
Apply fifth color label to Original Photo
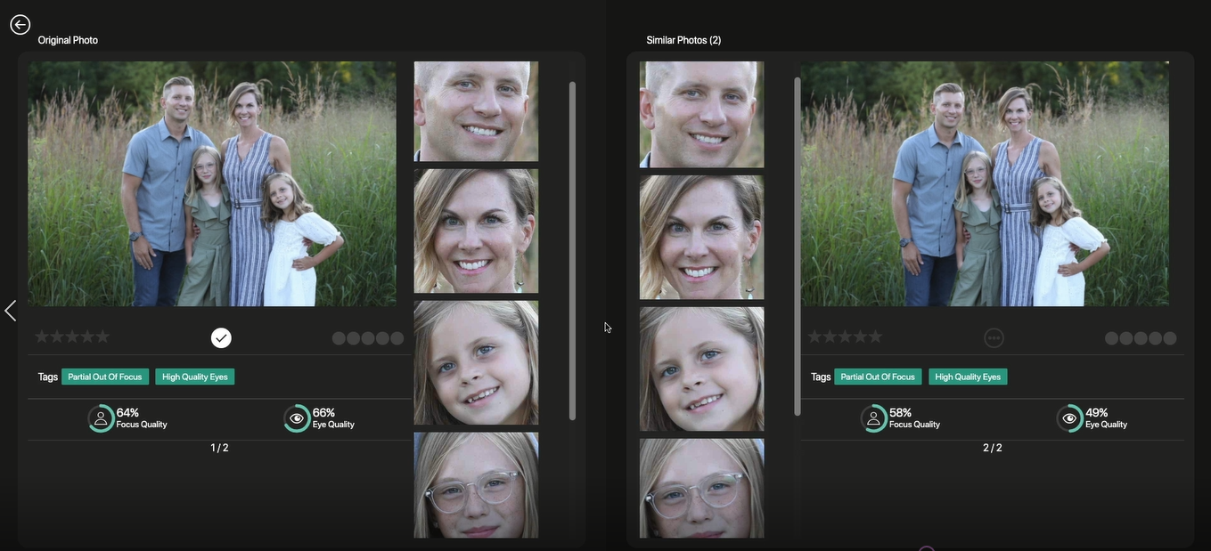(397, 338)
